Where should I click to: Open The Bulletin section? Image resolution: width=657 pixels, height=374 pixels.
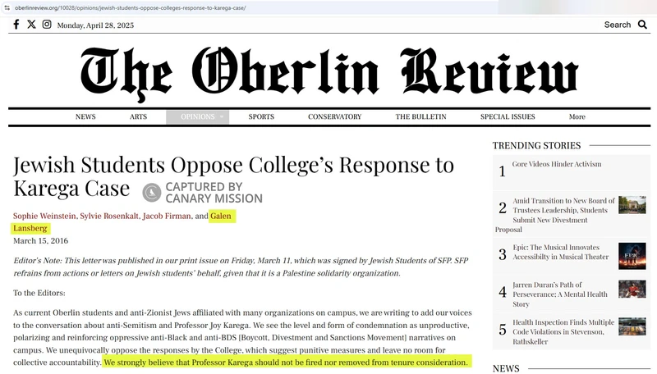click(420, 117)
